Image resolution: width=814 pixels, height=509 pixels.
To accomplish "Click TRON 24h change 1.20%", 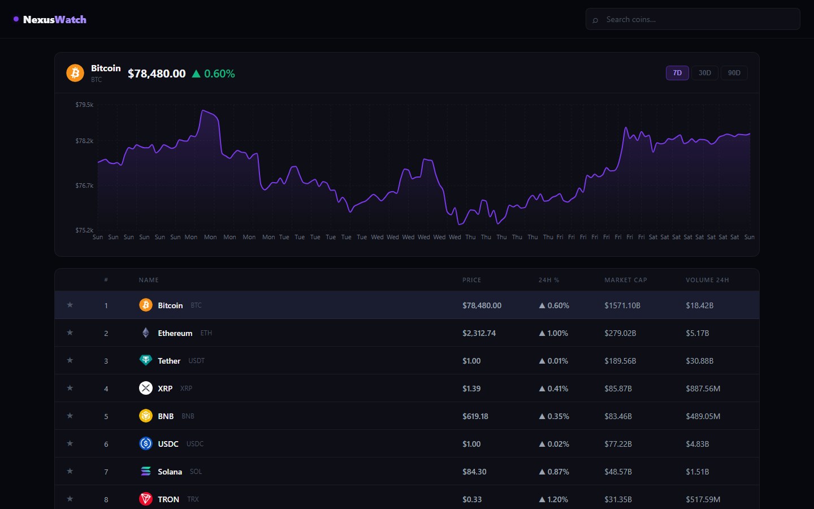I will tap(553, 499).
